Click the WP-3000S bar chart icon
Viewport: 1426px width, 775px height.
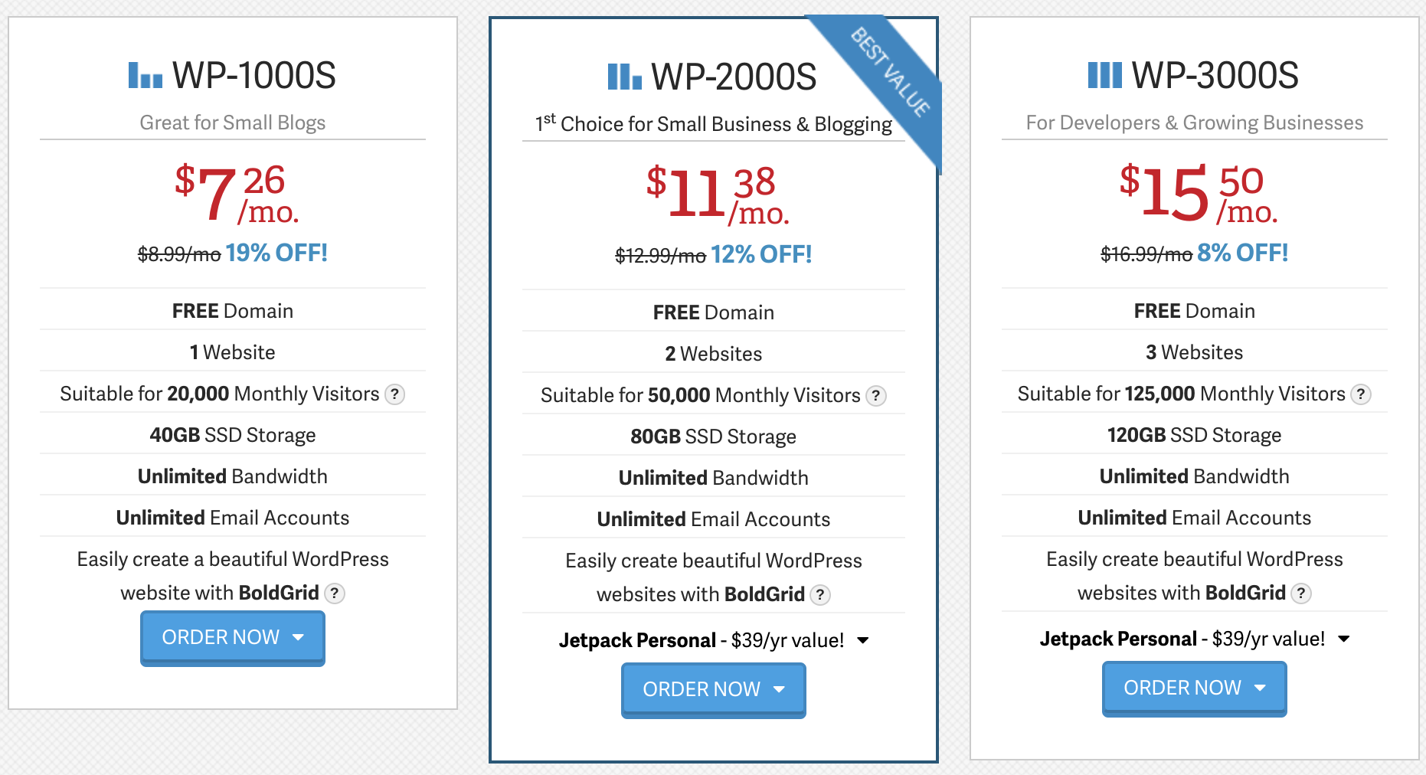pos(1104,76)
